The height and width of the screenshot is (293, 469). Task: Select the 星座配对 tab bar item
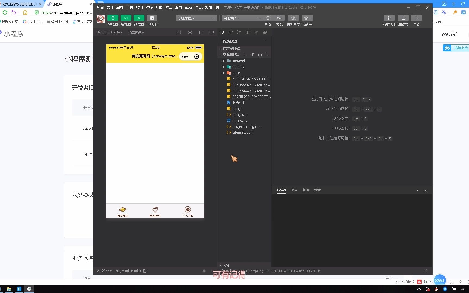[155, 212]
